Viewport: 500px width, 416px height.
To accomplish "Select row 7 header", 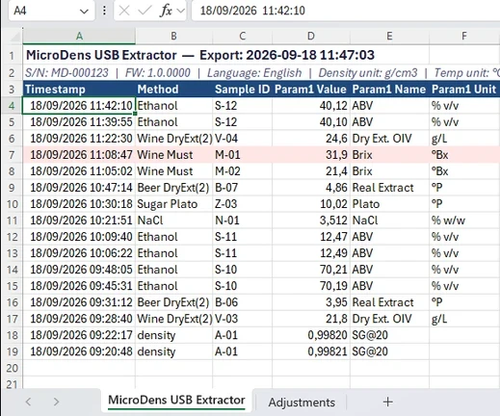I will (12, 155).
